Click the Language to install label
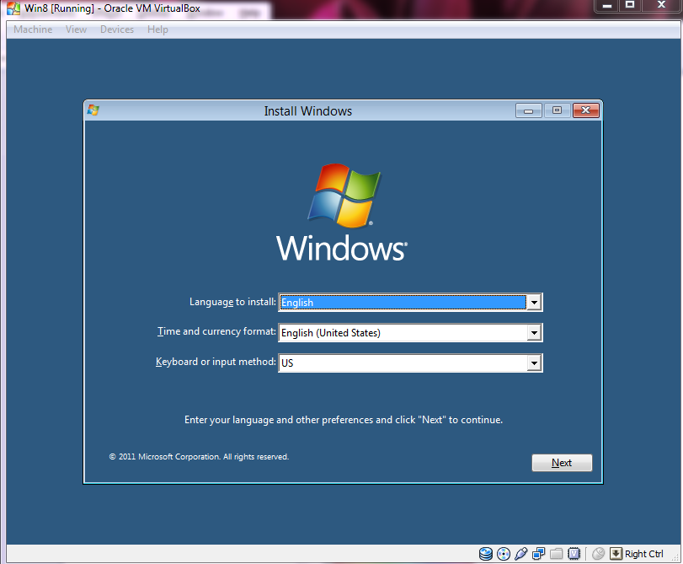683x564 pixels. 232,302
